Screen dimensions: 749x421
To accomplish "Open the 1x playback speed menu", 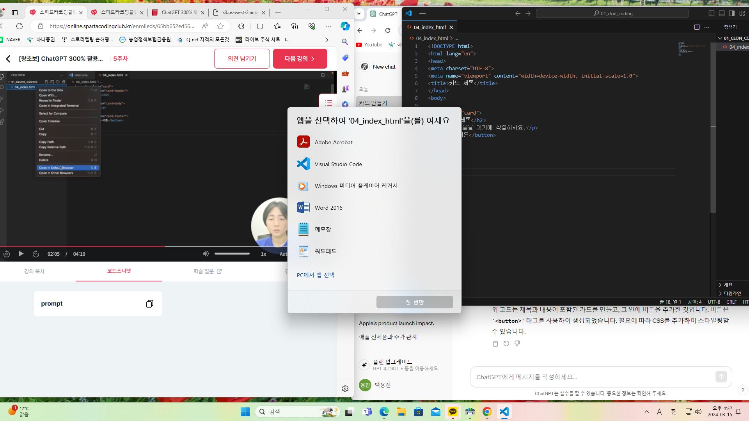I will [264, 254].
